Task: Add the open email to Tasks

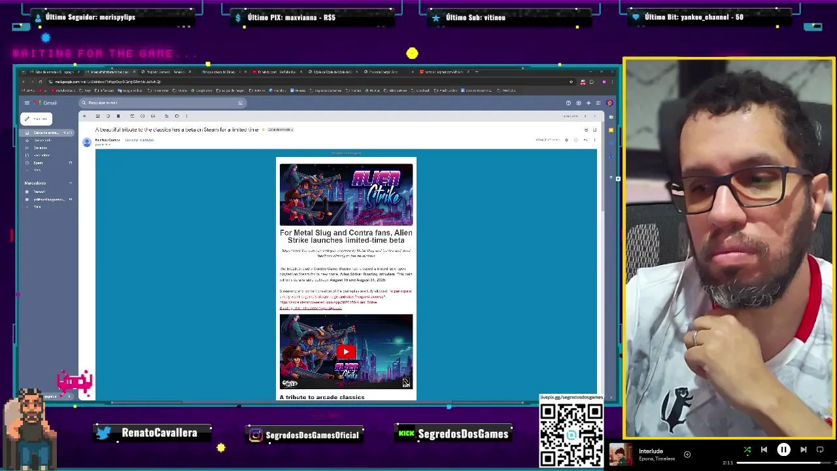Action: [153, 116]
